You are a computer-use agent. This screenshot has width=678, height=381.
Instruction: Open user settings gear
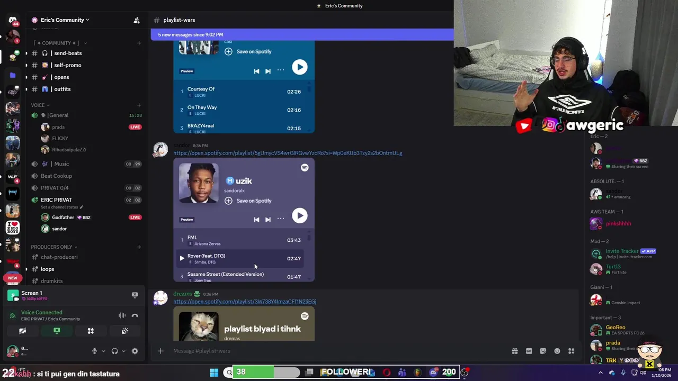(135, 351)
